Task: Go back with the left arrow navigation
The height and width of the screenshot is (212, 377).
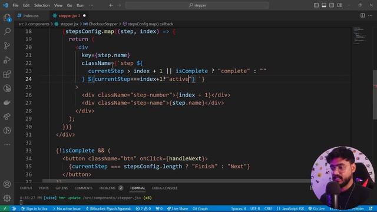Action: pyautogui.click(x=111, y=5)
